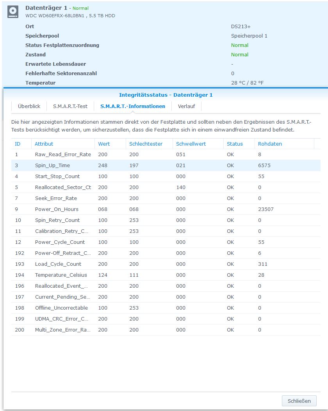Image resolution: width=328 pixels, height=411 pixels.
Task: Select the Power_On_Hours row
Action: [166, 209]
